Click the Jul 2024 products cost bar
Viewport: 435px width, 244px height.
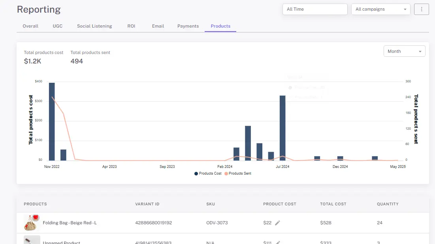click(x=282, y=128)
